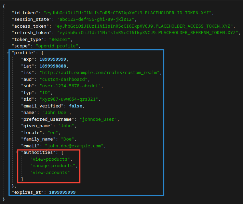
Task: Click the "view-products" authority entry
Action: click(x=51, y=159)
